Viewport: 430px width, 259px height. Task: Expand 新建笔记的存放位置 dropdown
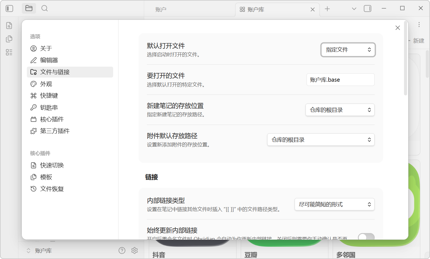click(340, 110)
